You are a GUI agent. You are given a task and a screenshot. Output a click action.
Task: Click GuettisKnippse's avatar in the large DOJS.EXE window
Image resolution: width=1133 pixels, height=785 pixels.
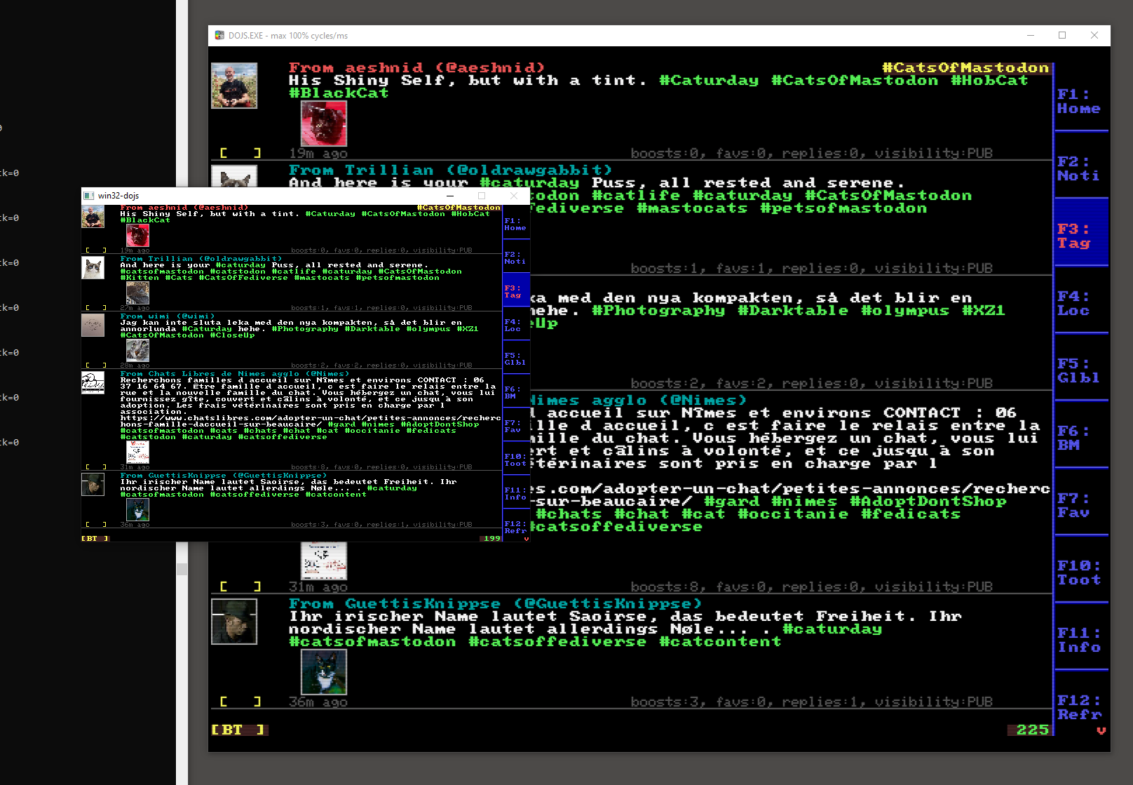[x=234, y=622]
